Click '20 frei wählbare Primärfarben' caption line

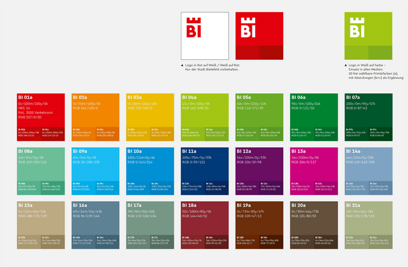[373, 73]
